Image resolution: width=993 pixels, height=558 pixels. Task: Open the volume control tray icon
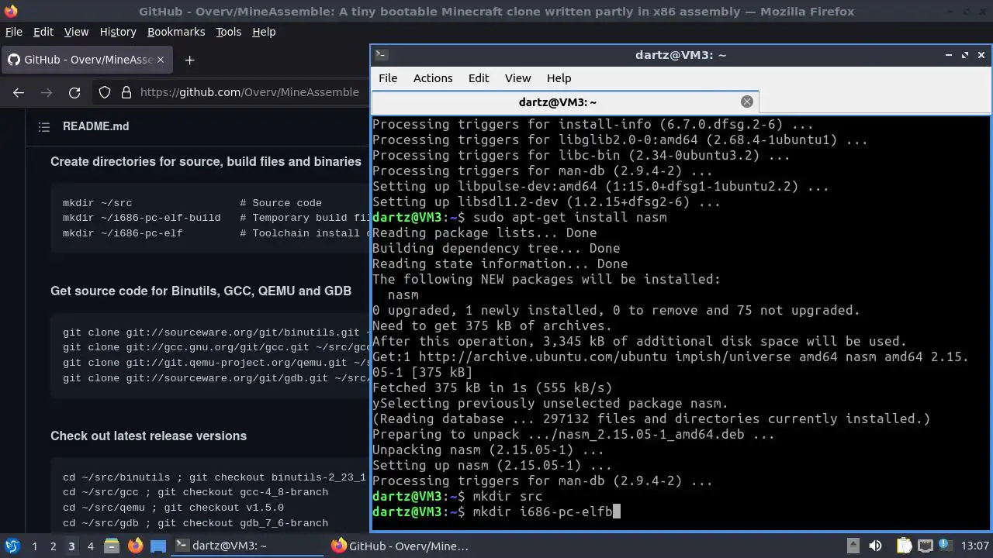click(875, 546)
